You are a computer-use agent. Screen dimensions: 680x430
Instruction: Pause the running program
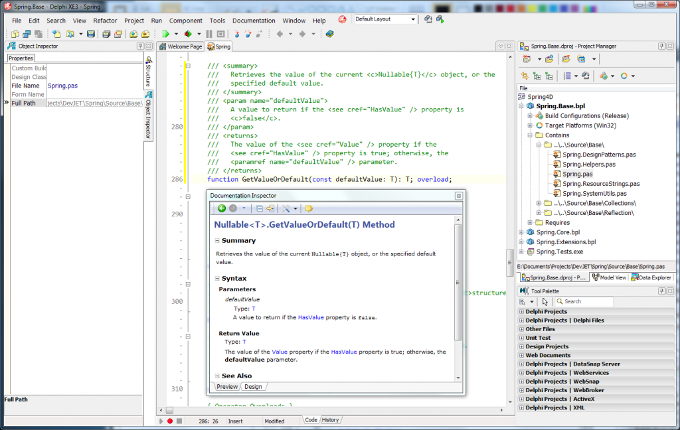209,33
